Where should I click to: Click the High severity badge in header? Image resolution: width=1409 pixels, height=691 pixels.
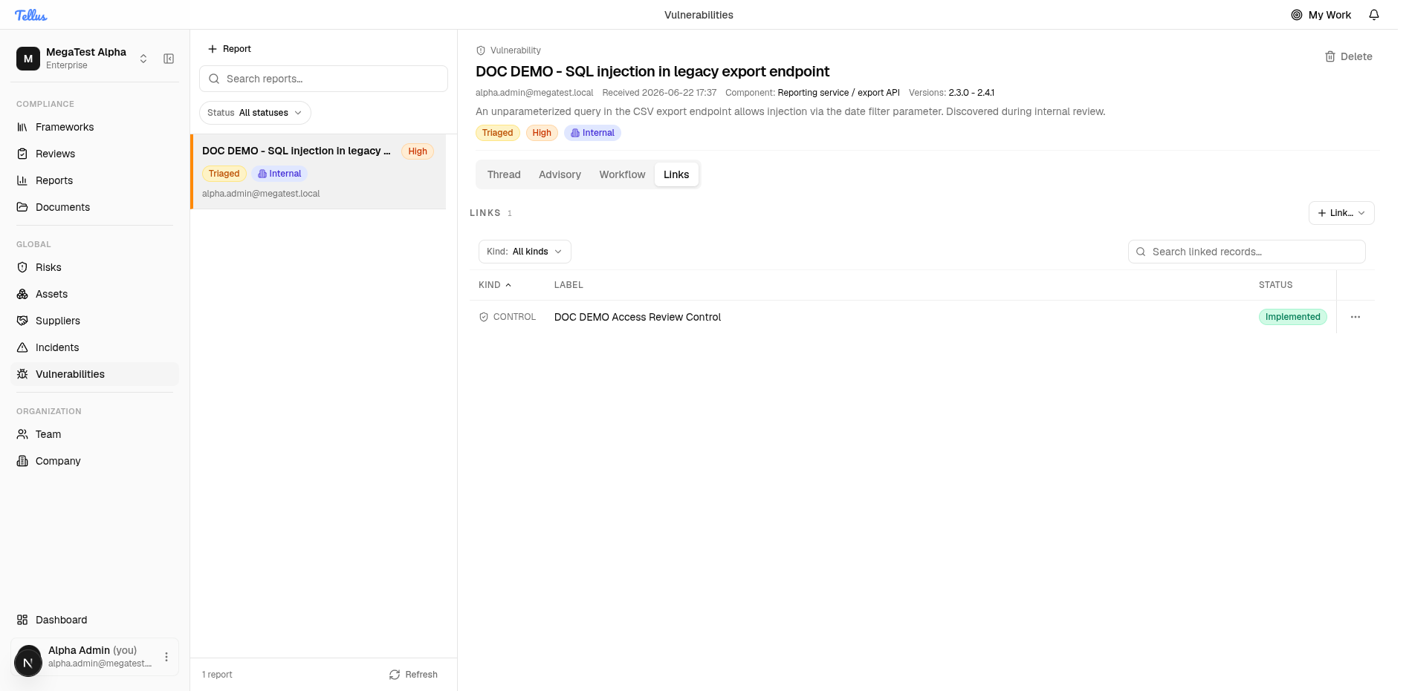(x=542, y=133)
